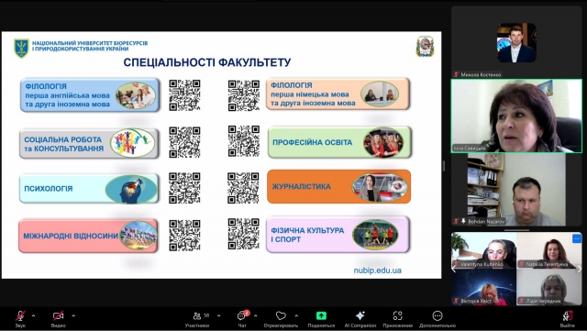Screen dimensions: 587x331
Task: Click the Професійна освіта card
Action: [339, 142]
